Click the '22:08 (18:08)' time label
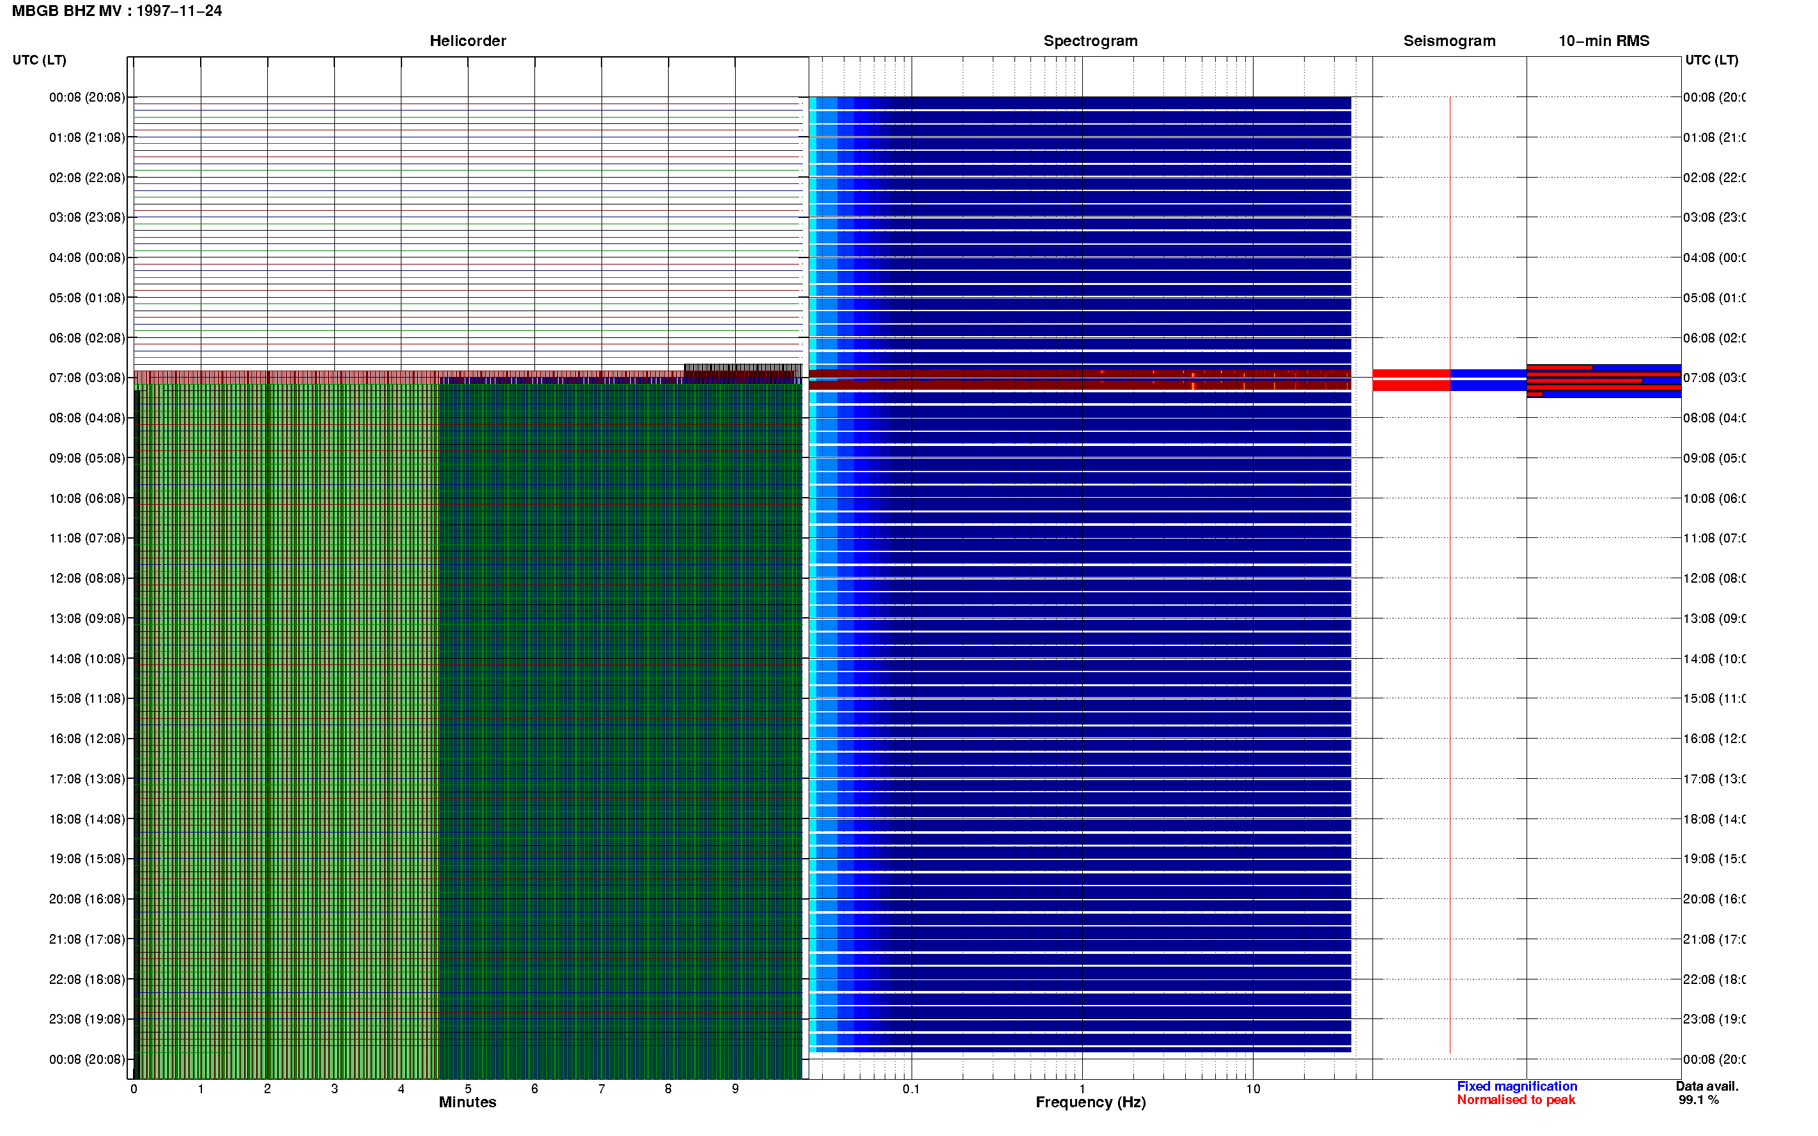 pos(87,979)
